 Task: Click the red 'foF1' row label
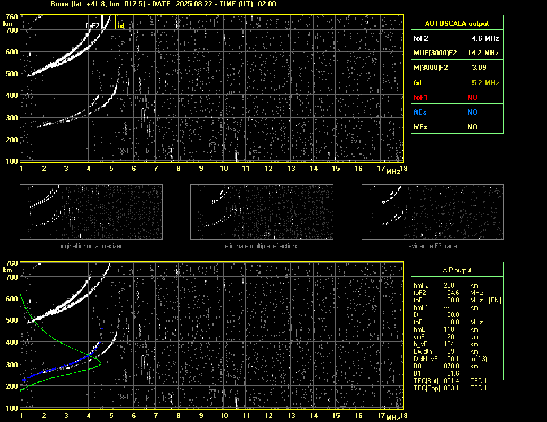(420, 98)
